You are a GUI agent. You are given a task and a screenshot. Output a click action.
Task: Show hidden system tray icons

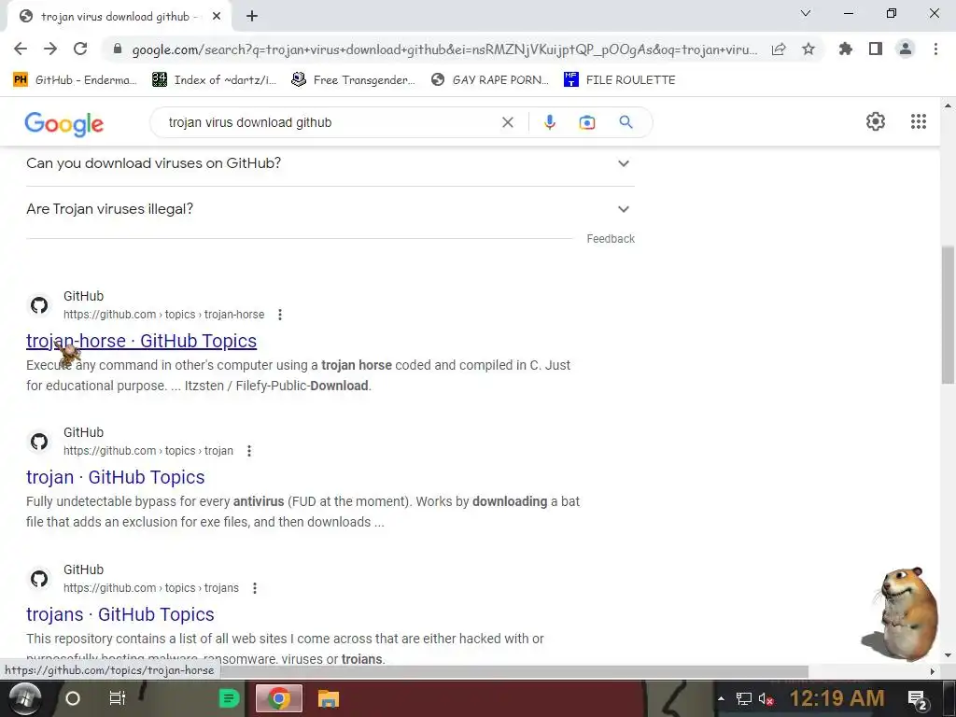click(x=722, y=698)
